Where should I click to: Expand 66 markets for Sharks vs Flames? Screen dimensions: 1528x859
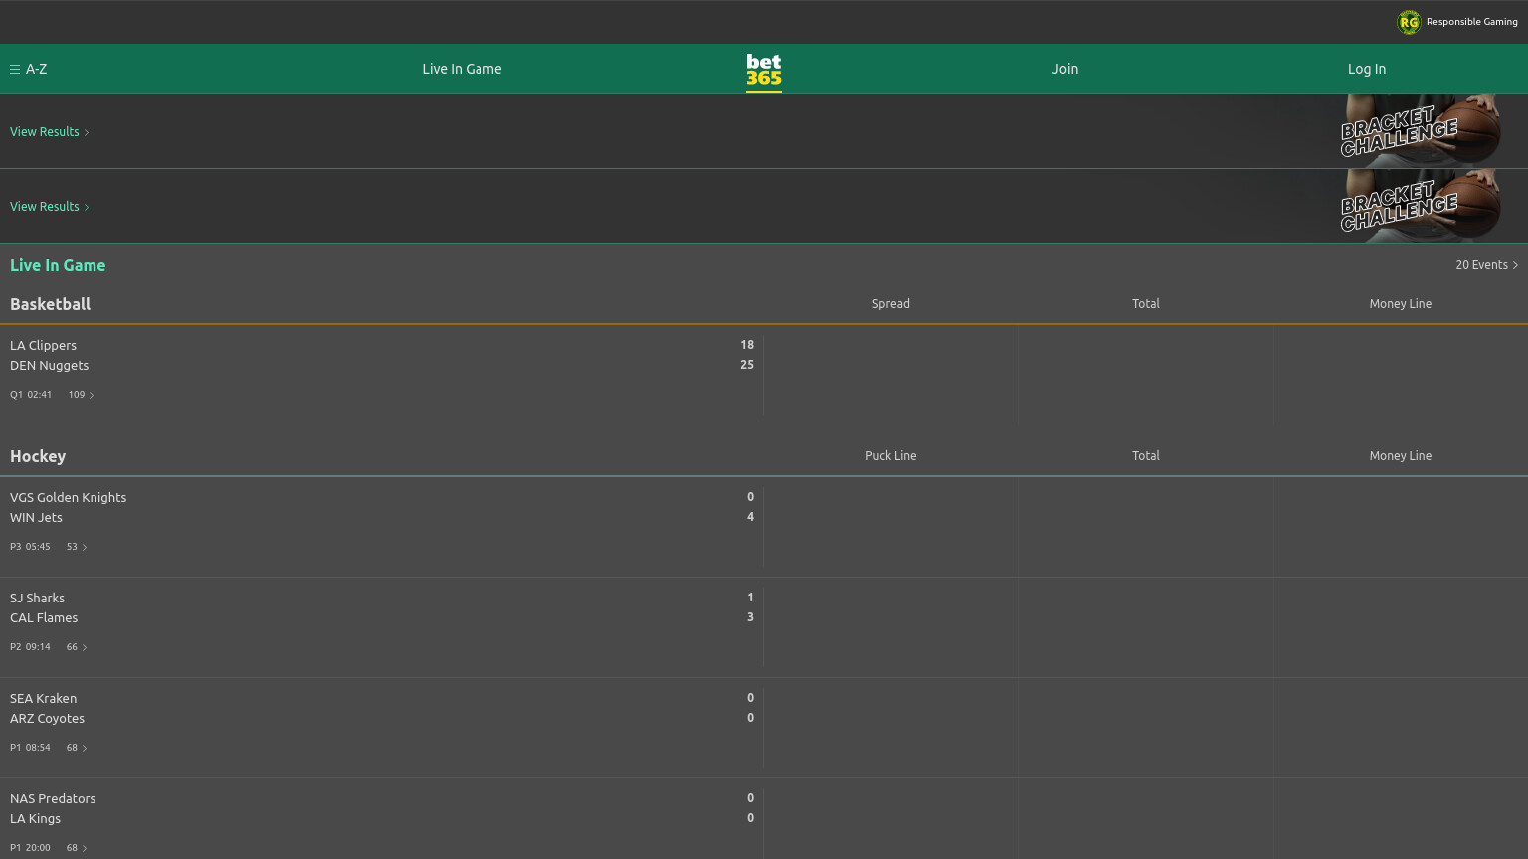(x=77, y=647)
